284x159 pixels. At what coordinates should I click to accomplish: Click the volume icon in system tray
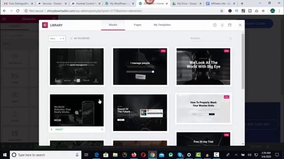(x=249, y=155)
